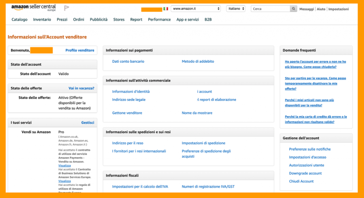This screenshot has height=198, width=364.
Task: Click Visualizza under Business Solutions contract
Action: [65, 181]
